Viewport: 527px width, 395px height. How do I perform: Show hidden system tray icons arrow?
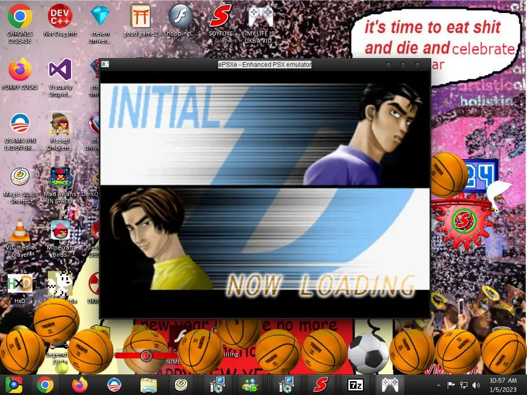click(x=438, y=385)
